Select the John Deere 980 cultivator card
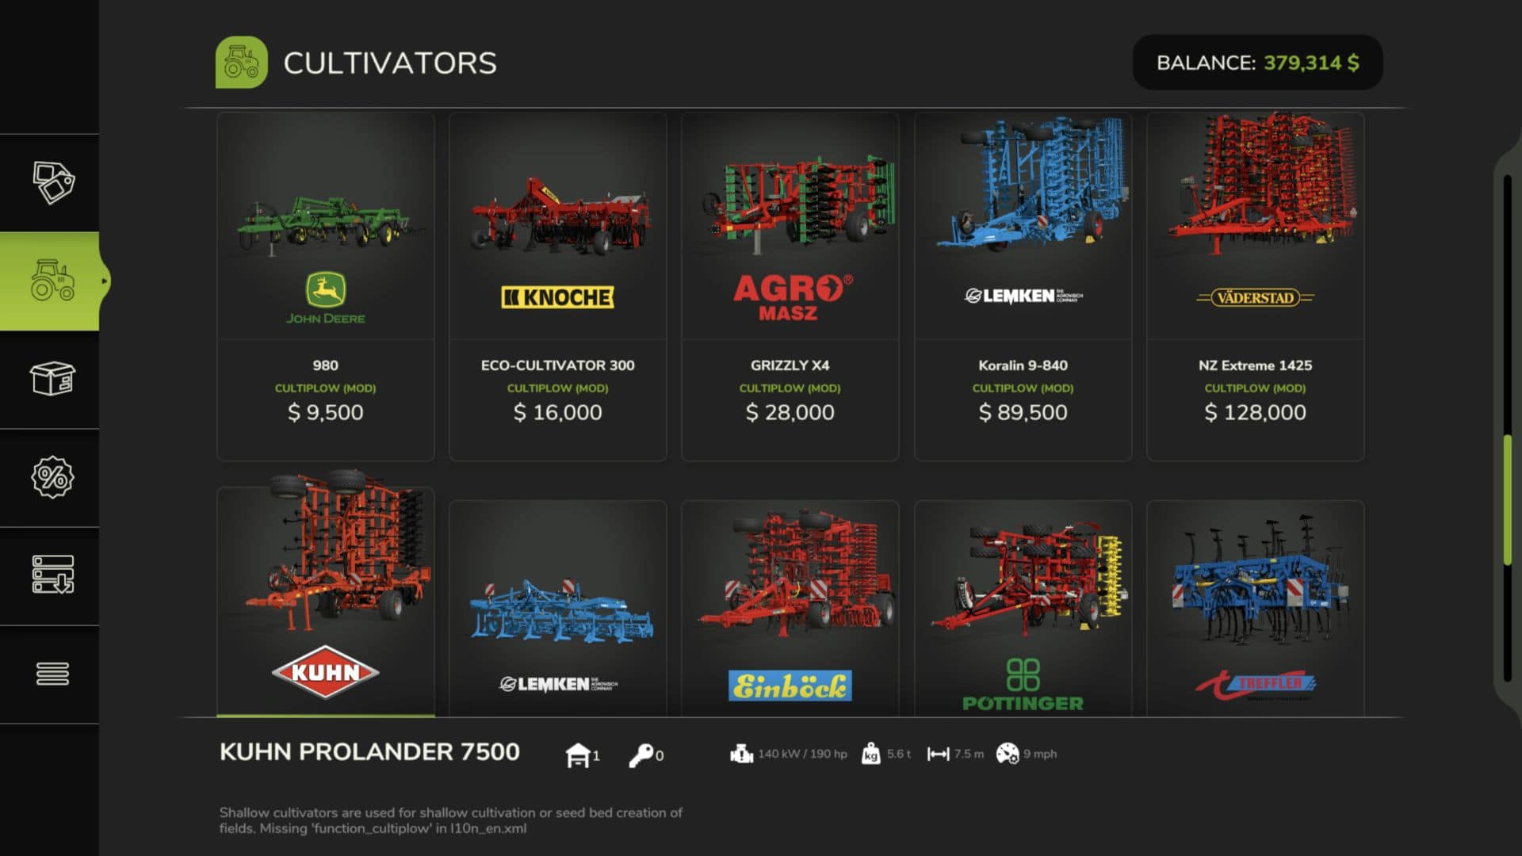Screen dimensions: 1522x856 [326, 287]
